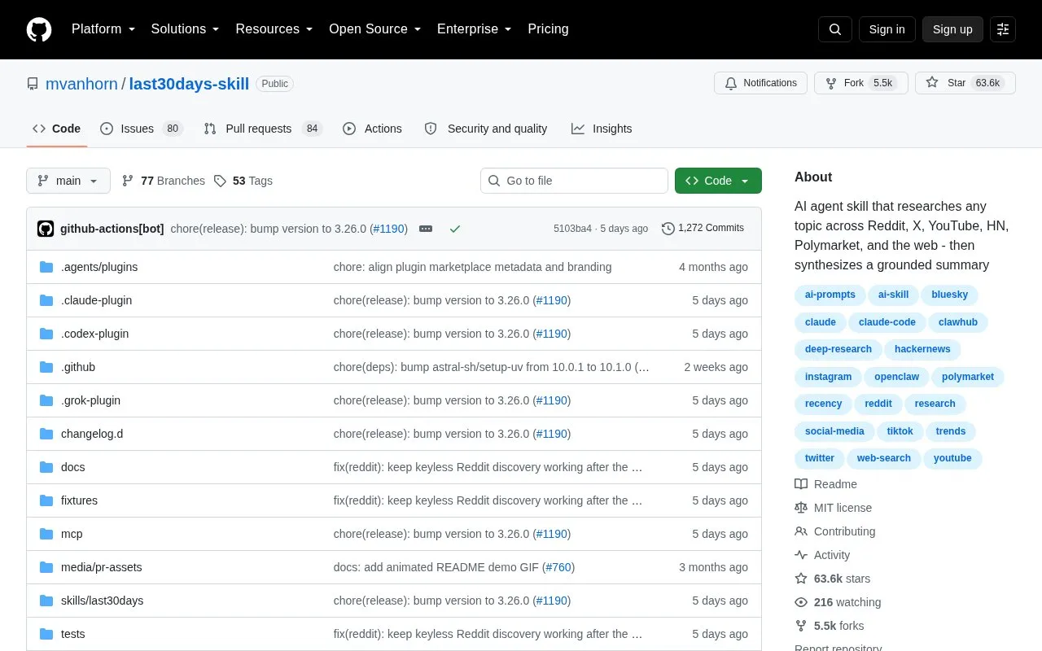The width and height of the screenshot is (1042, 651).
Task: Click the Sign in button
Action: (x=887, y=29)
